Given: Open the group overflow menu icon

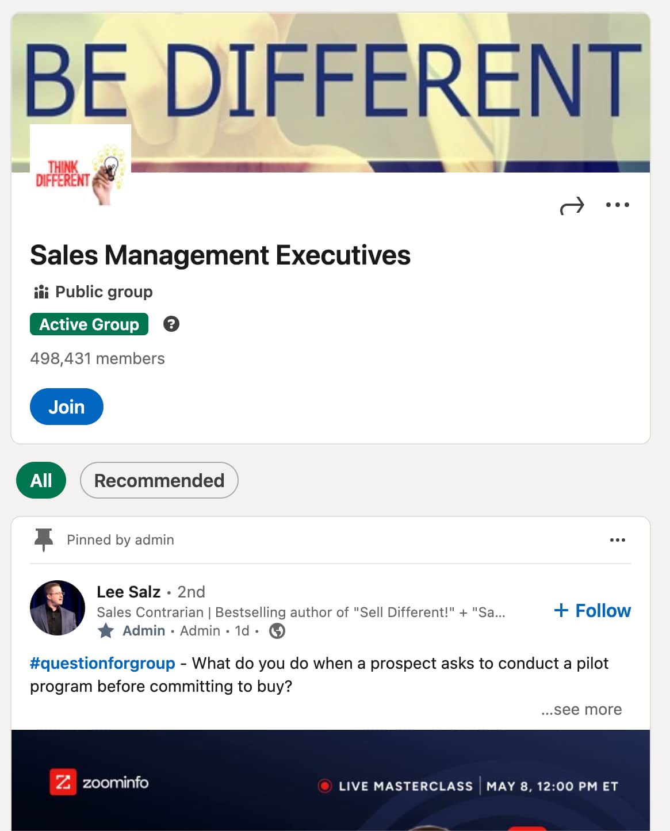Looking at the screenshot, I should pyautogui.click(x=617, y=205).
